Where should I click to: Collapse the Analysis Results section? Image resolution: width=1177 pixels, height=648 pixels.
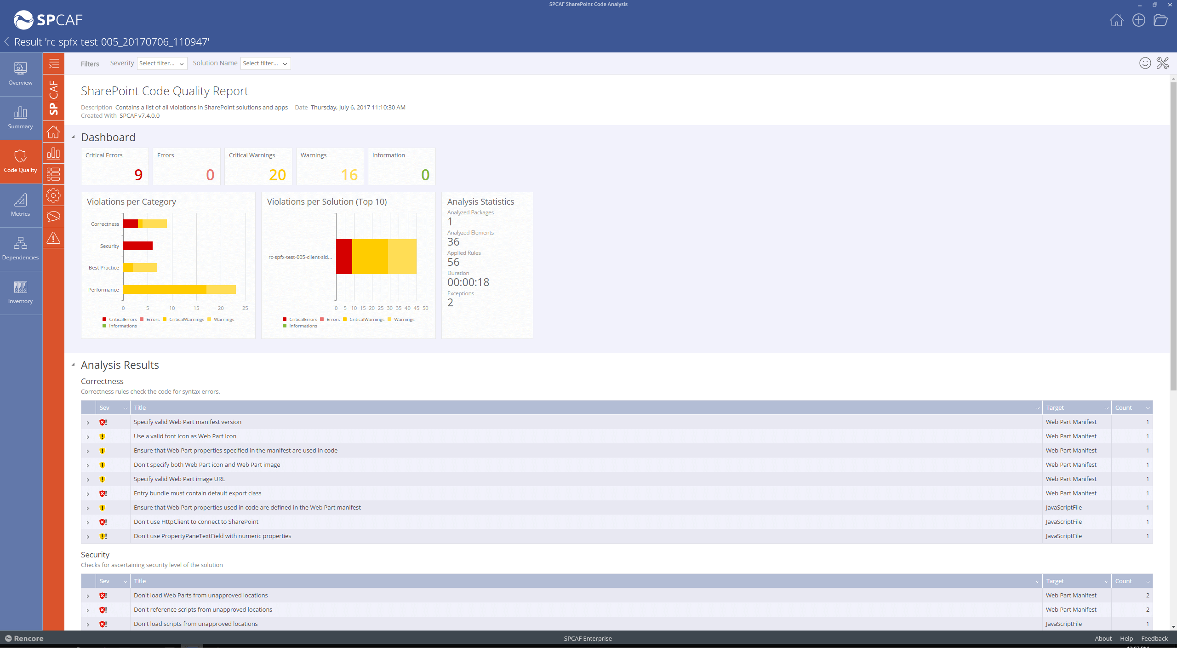click(x=73, y=365)
